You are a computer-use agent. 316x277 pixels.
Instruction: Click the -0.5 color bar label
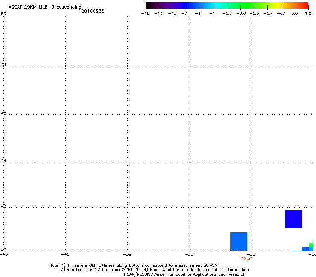click(x=255, y=14)
